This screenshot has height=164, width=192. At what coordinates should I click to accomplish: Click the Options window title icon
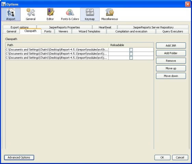(x=3, y=4)
